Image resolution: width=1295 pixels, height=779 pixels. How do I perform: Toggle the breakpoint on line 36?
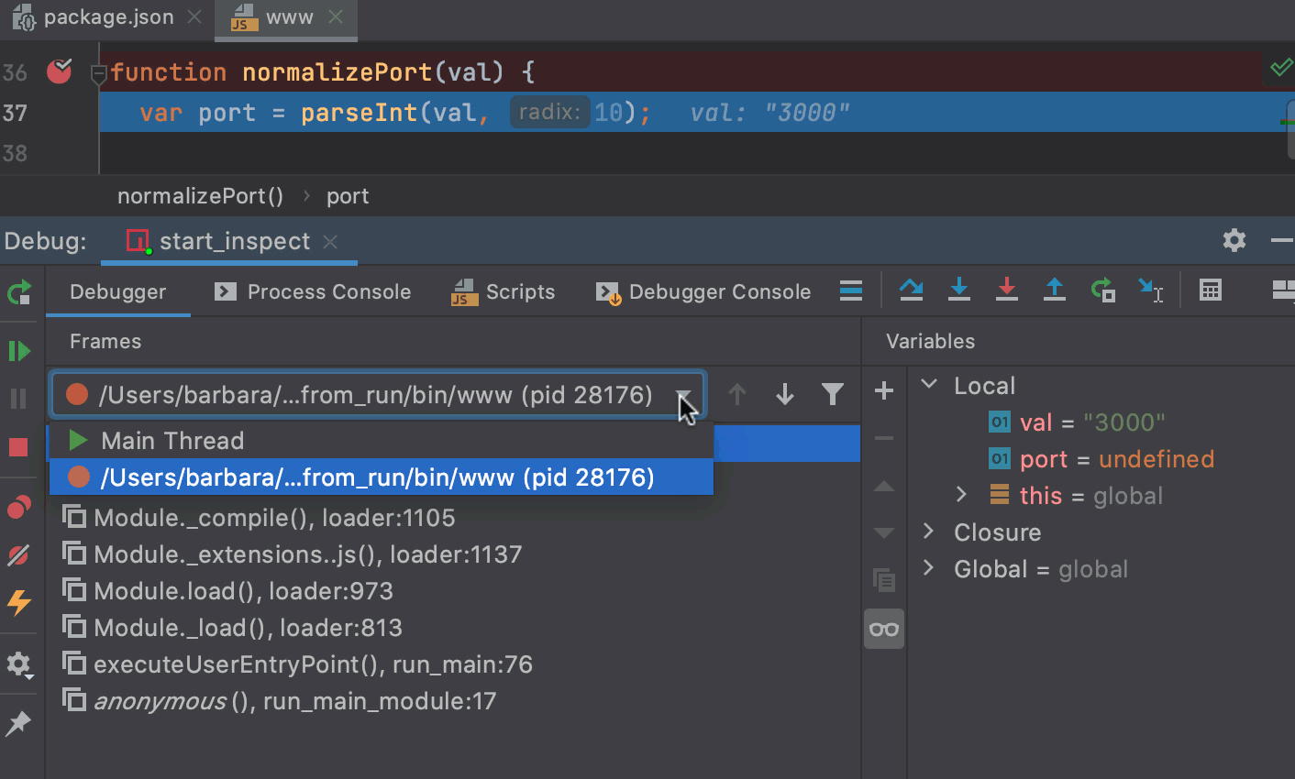pyautogui.click(x=60, y=71)
